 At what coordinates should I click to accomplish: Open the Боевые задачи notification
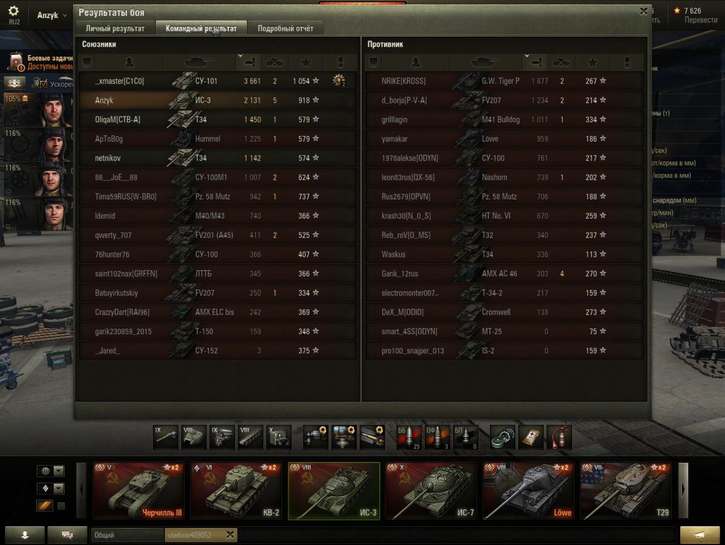coord(40,62)
